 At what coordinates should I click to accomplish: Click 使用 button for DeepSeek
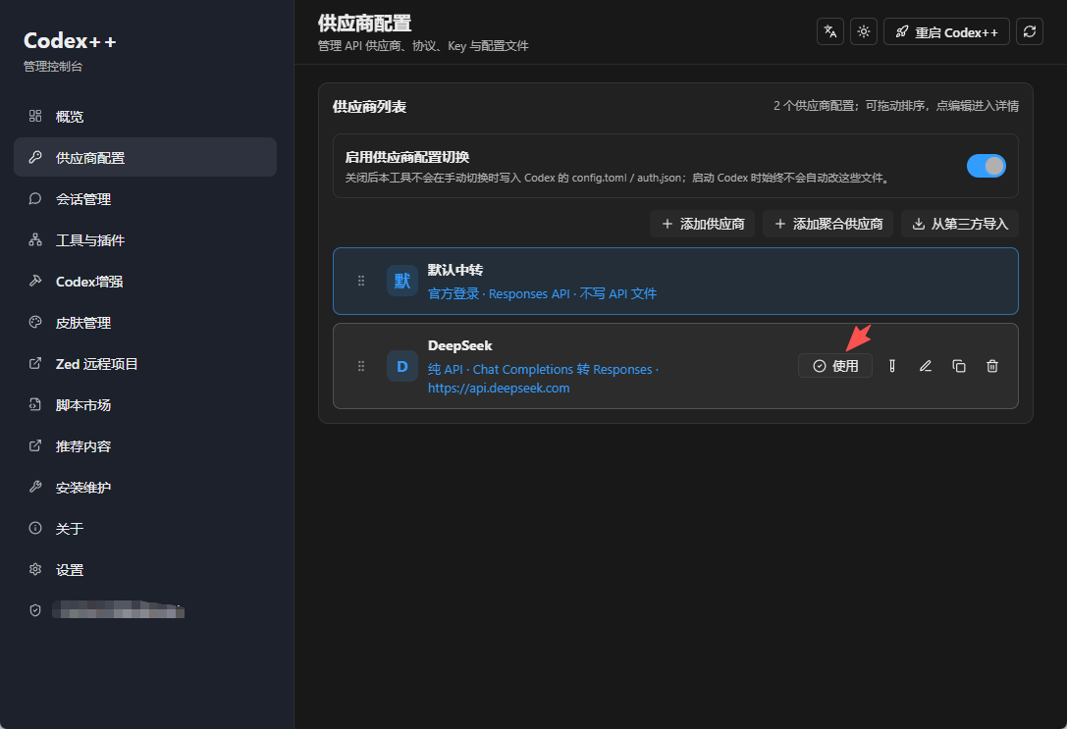tap(835, 366)
